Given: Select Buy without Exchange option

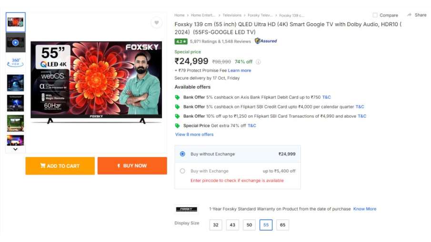Looking at the screenshot, I should pyautogui.click(x=182, y=154).
